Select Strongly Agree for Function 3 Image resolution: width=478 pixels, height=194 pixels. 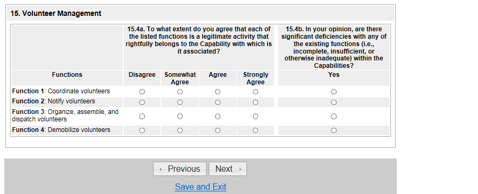[255, 116]
